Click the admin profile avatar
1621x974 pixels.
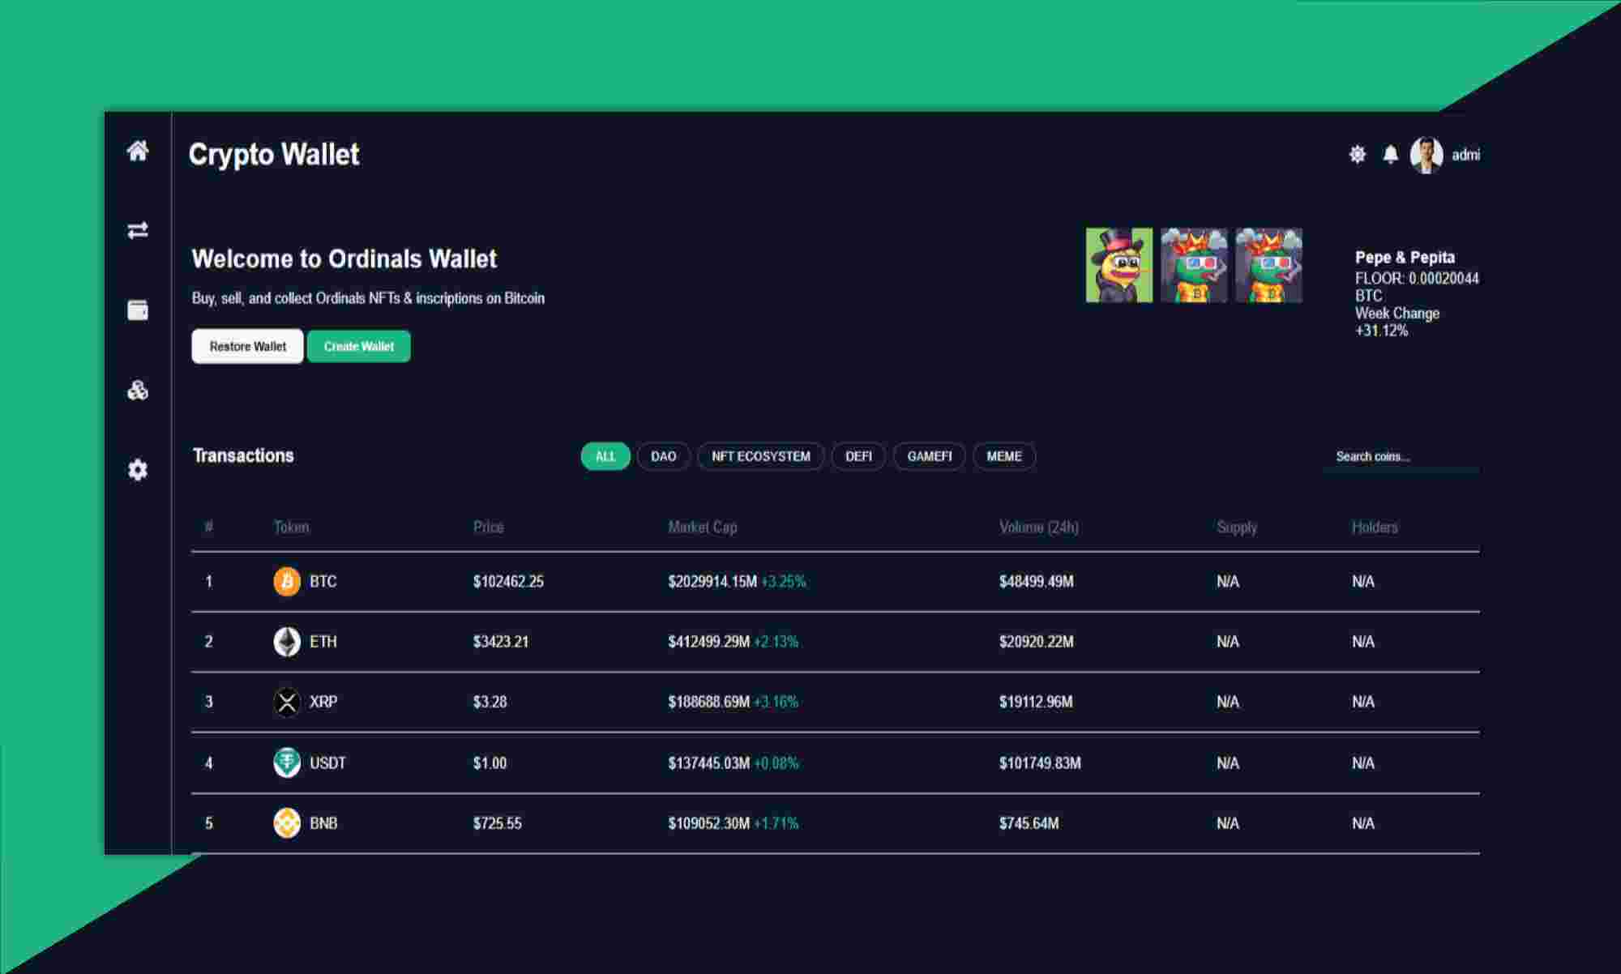pyautogui.click(x=1426, y=155)
